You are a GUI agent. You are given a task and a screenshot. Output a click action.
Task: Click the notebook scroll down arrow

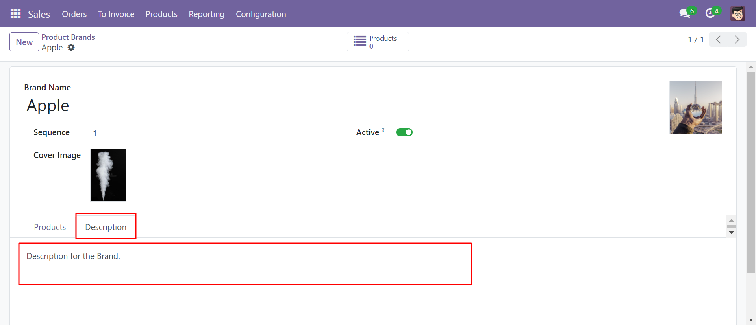click(731, 233)
